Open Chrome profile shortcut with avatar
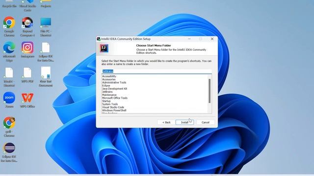The image size is (314, 176). [9, 123]
